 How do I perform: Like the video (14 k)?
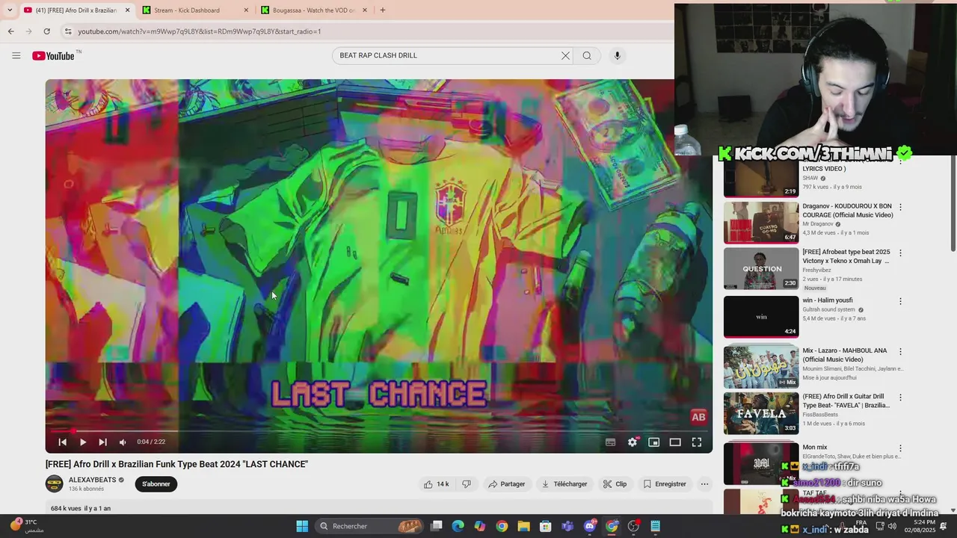(x=437, y=484)
